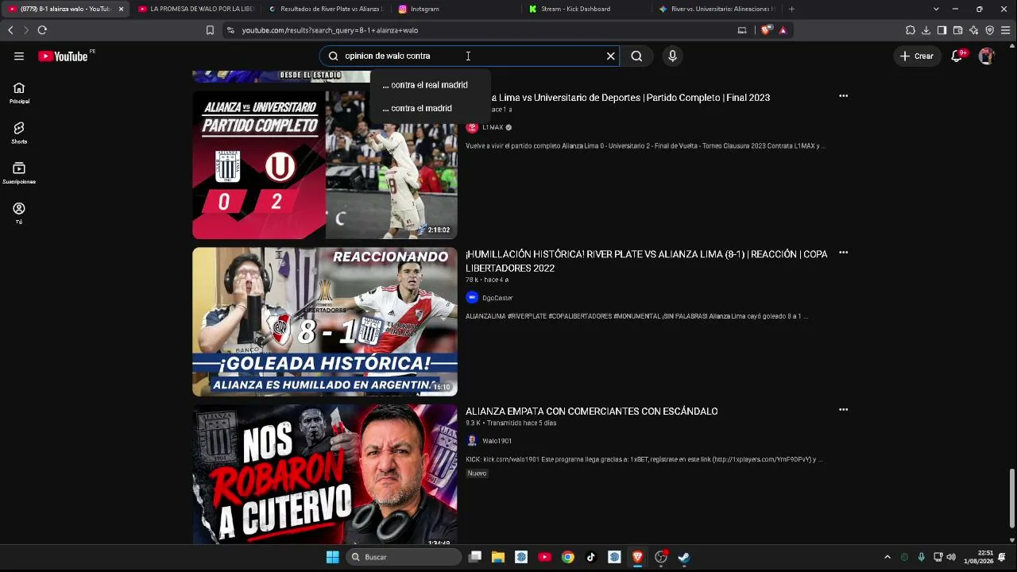Open Principal in the sidebar
Screen dimensions: 1017x572
19,93
